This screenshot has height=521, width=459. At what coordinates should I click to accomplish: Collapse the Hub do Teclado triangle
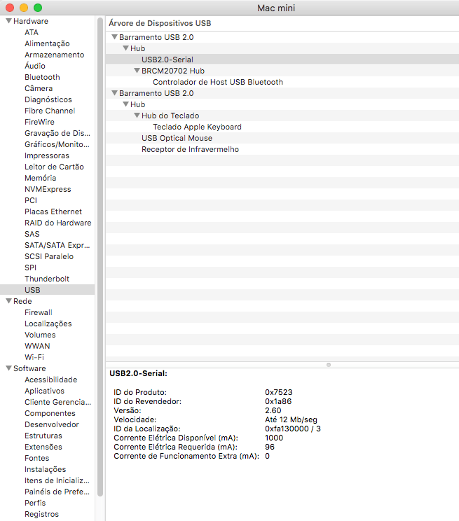point(137,116)
